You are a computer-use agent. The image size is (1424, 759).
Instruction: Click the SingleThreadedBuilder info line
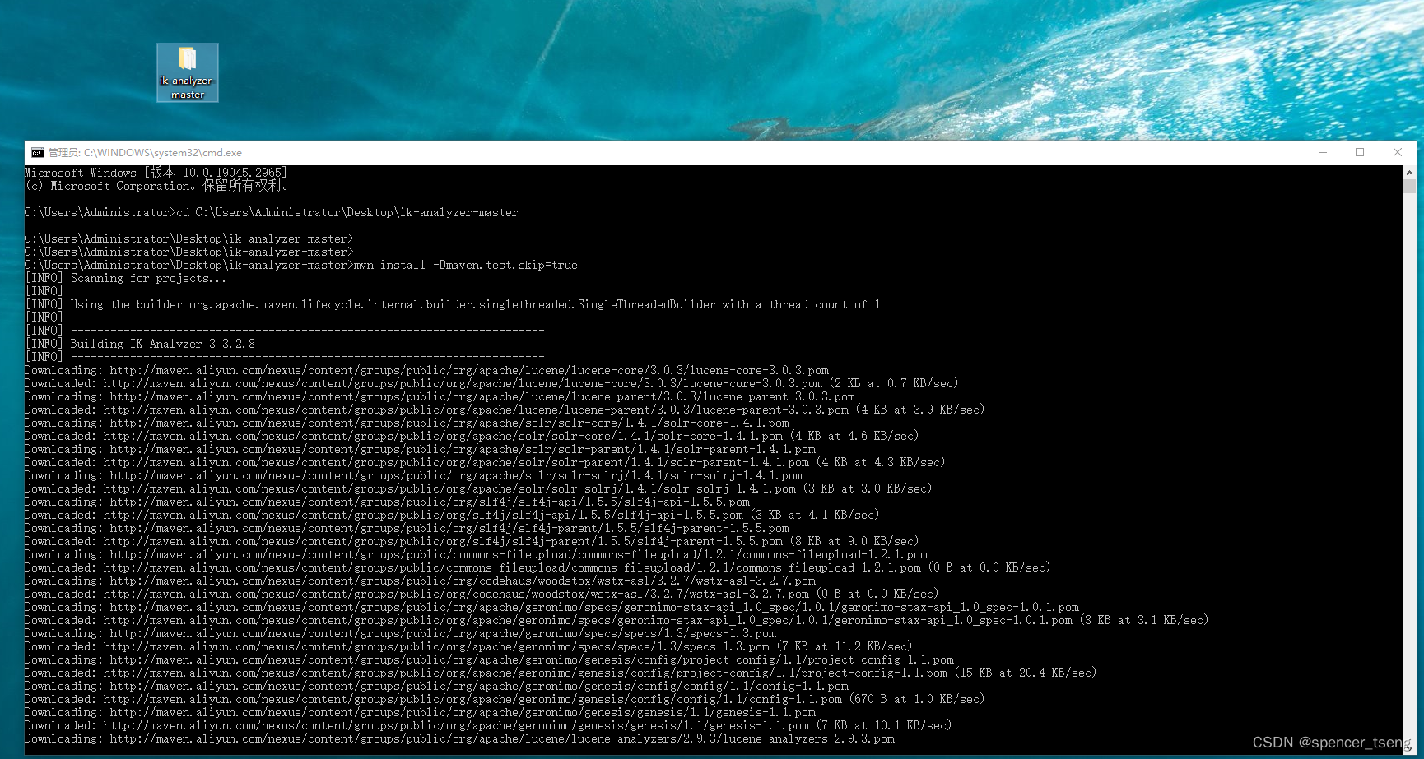pos(453,304)
